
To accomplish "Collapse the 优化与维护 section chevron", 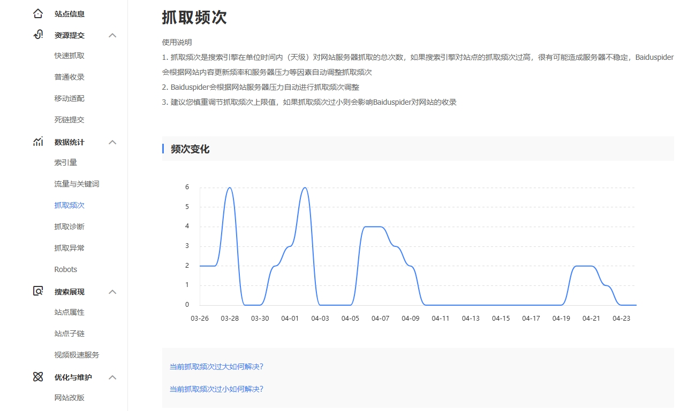I will [112, 377].
